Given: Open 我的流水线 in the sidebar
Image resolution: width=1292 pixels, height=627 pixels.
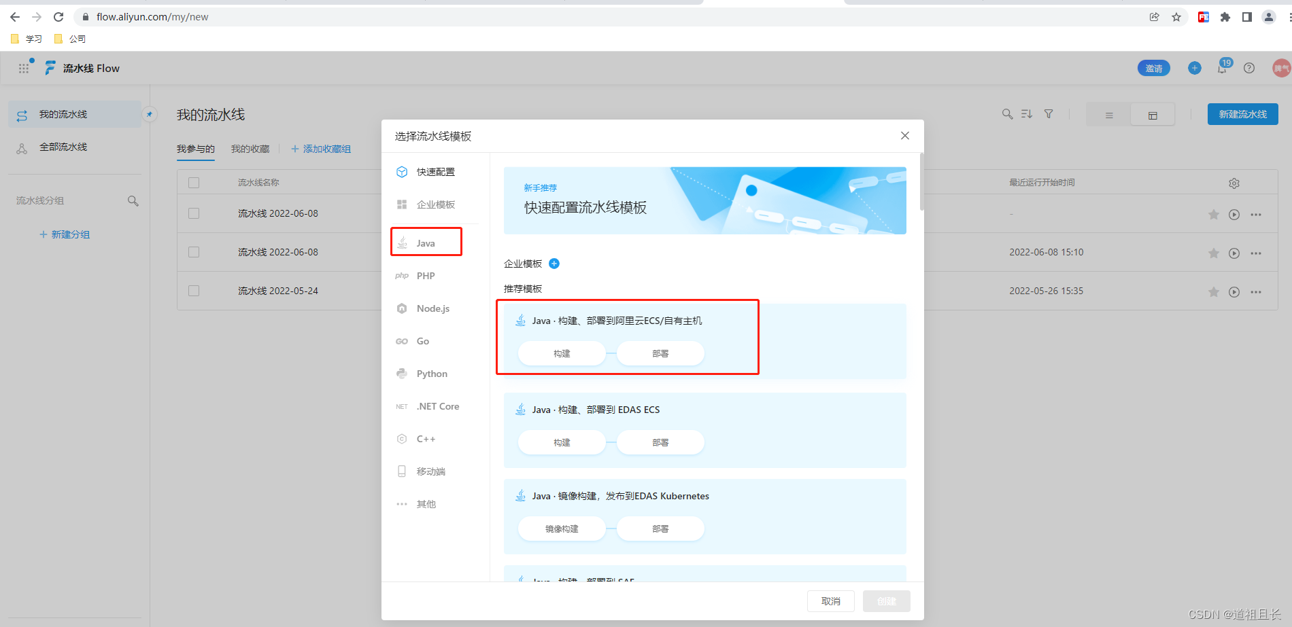Looking at the screenshot, I should [x=75, y=114].
